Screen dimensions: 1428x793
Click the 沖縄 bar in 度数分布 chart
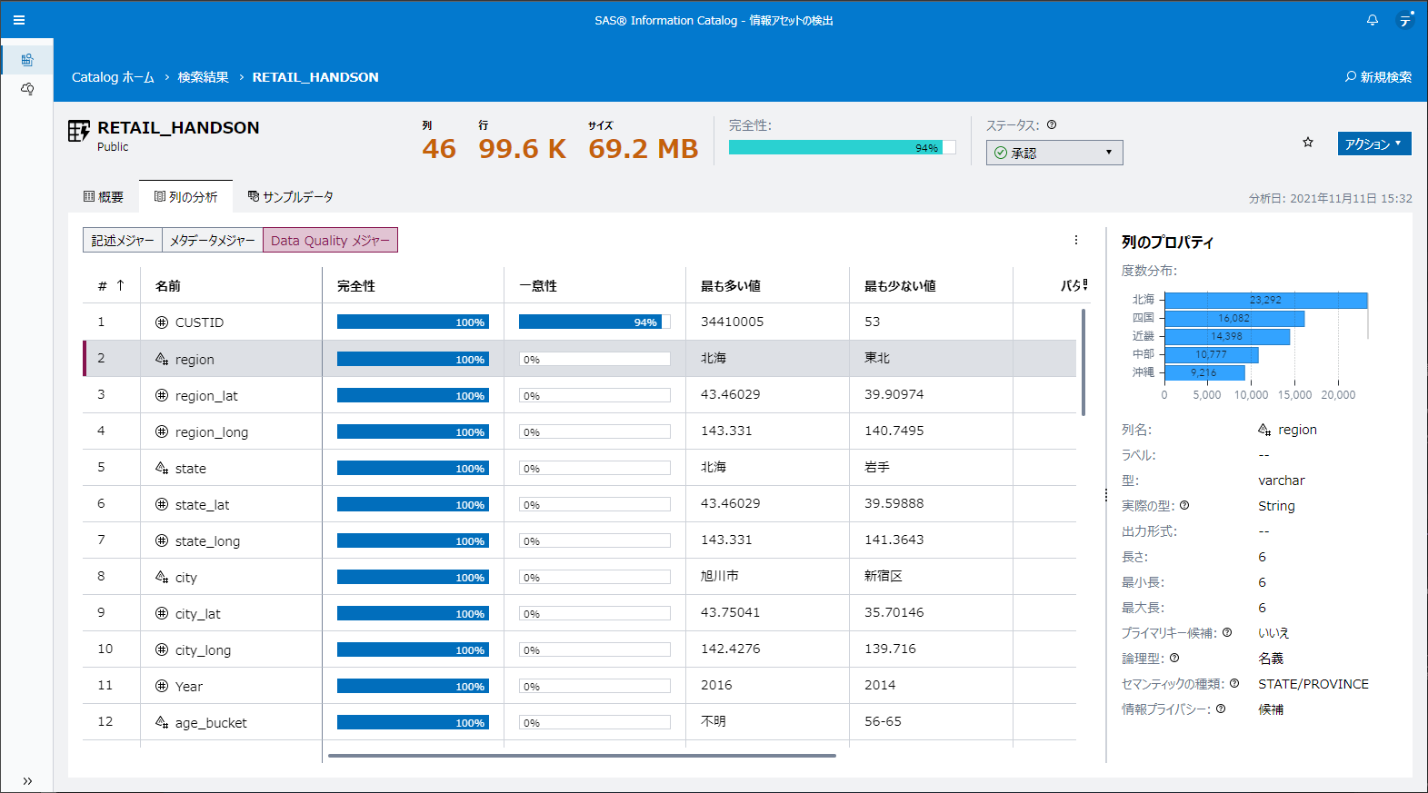tap(1204, 372)
